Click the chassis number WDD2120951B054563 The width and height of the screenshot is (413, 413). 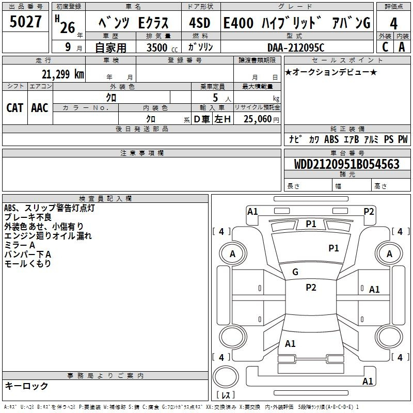(347, 164)
